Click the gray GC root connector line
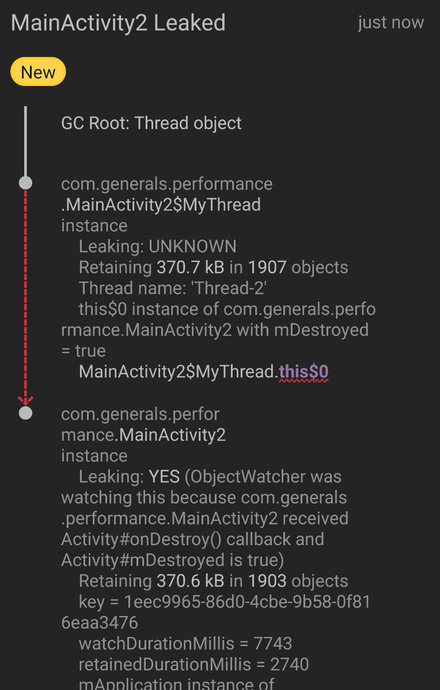Image resolution: width=440 pixels, height=690 pixels. tap(25, 141)
